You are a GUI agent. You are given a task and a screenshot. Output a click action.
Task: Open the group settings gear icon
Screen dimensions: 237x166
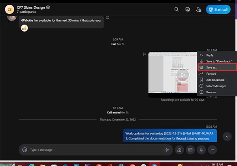[x=48, y=7]
